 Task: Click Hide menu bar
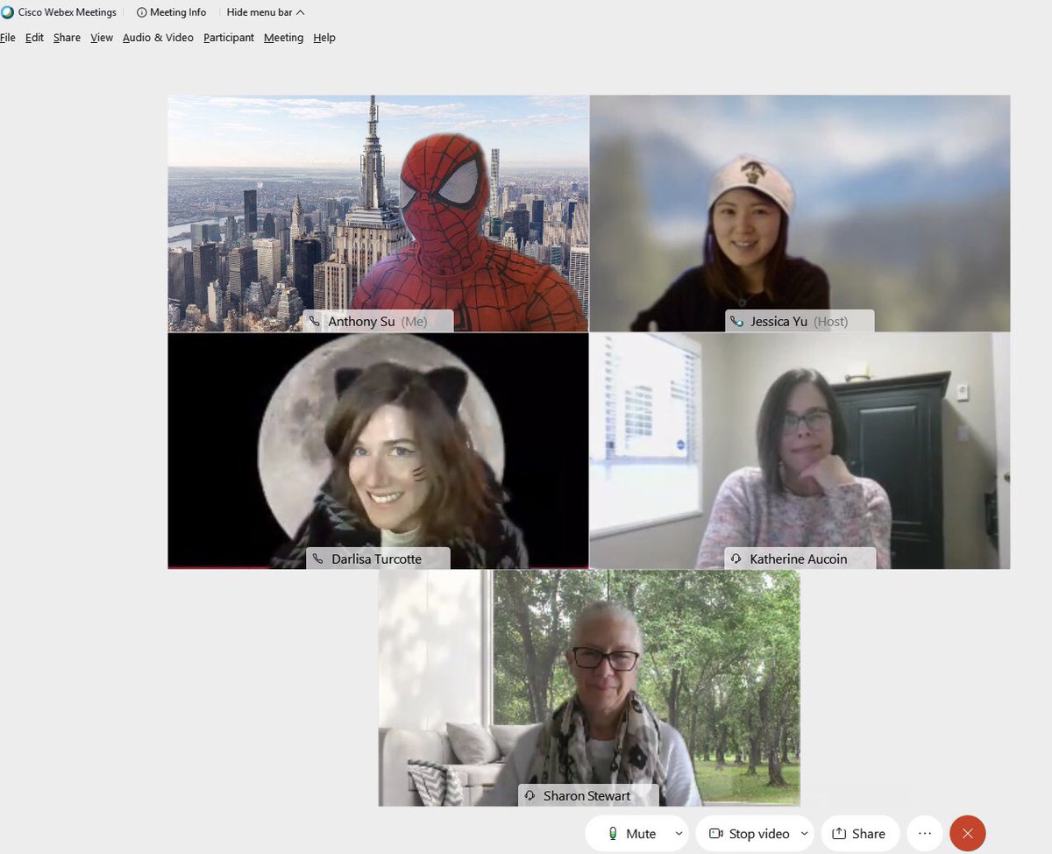point(266,12)
